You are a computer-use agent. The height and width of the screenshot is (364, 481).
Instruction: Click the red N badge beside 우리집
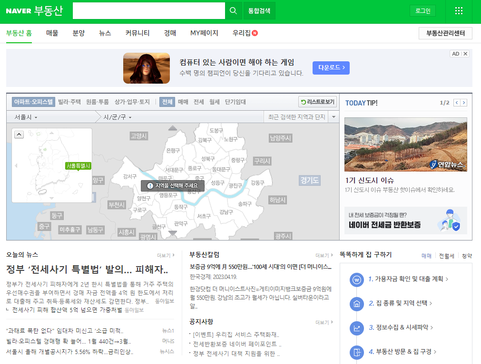pos(255,33)
